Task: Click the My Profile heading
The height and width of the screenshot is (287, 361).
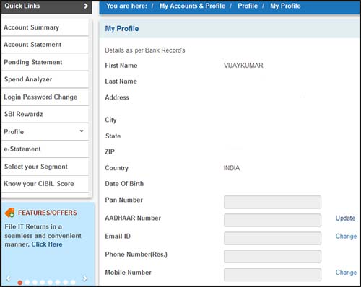Action: tap(122, 29)
